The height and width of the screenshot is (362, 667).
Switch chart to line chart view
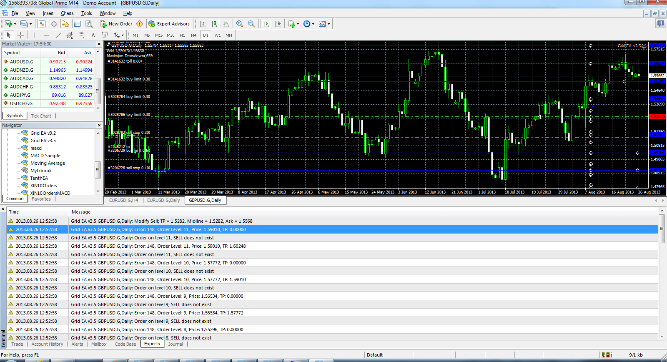tap(226, 24)
